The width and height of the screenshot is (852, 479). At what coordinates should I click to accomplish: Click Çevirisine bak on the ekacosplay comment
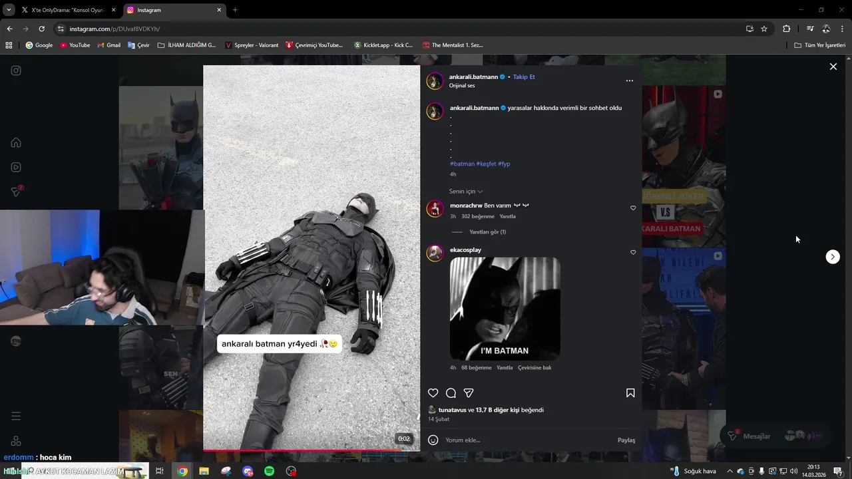click(x=534, y=368)
